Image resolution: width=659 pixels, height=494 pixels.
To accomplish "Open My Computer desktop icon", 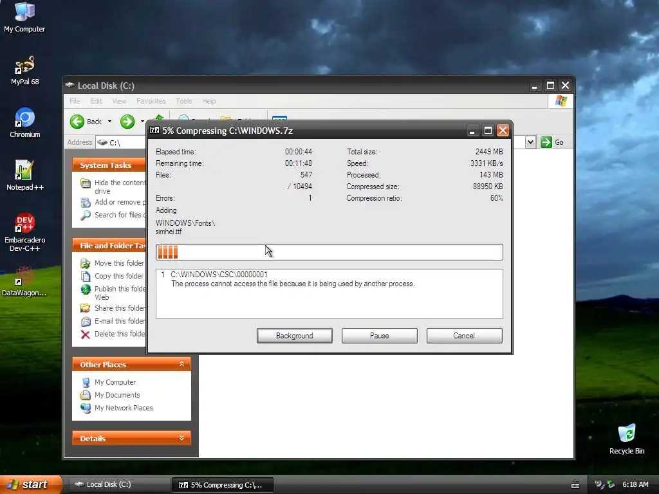I will [x=24, y=17].
